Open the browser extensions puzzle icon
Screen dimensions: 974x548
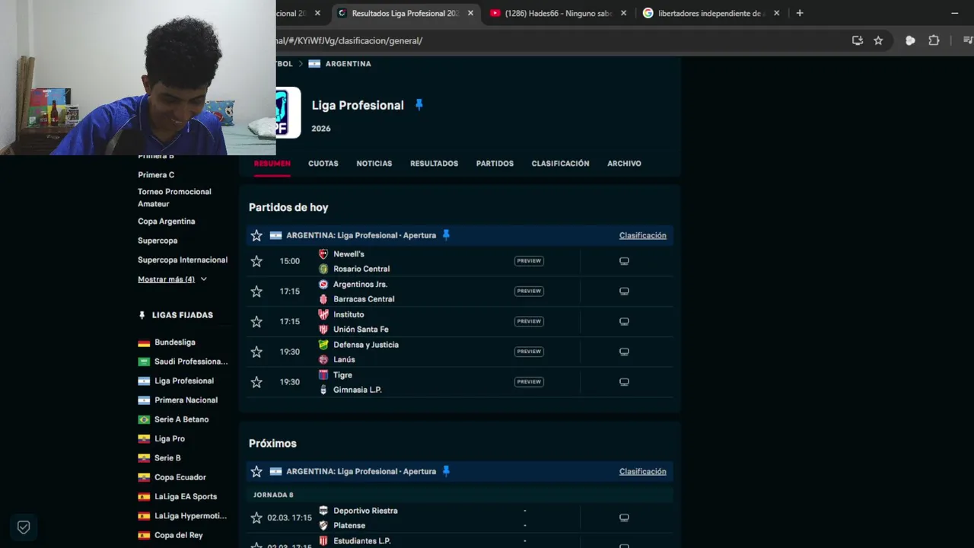(x=934, y=40)
